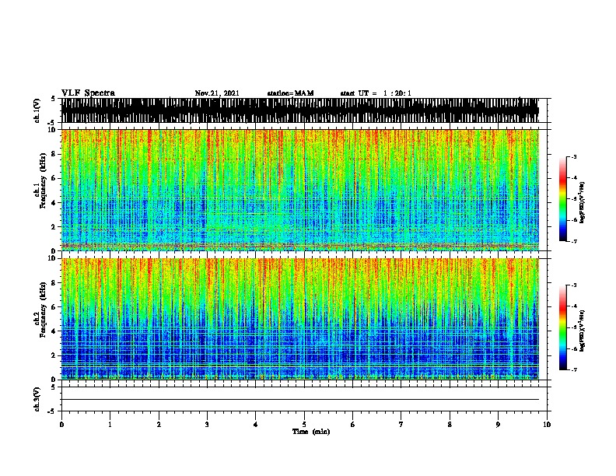Click the time axis tick label "10"
This screenshot has height=476, width=616.
(x=547, y=425)
